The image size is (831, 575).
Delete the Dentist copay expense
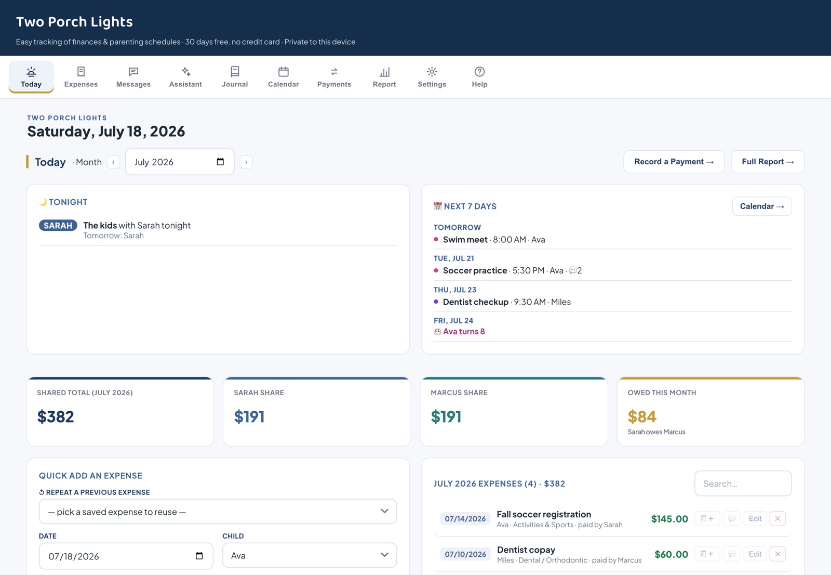tap(778, 554)
